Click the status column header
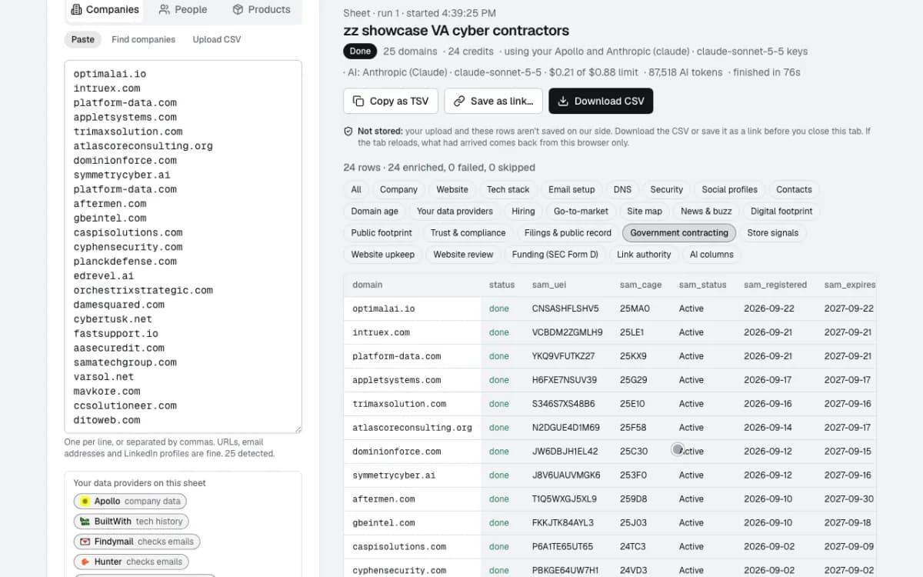Image resolution: width=923 pixels, height=577 pixels. pyautogui.click(x=501, y=285)
